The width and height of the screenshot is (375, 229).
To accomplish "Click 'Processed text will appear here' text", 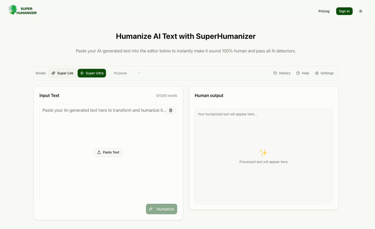I will 263,162.
